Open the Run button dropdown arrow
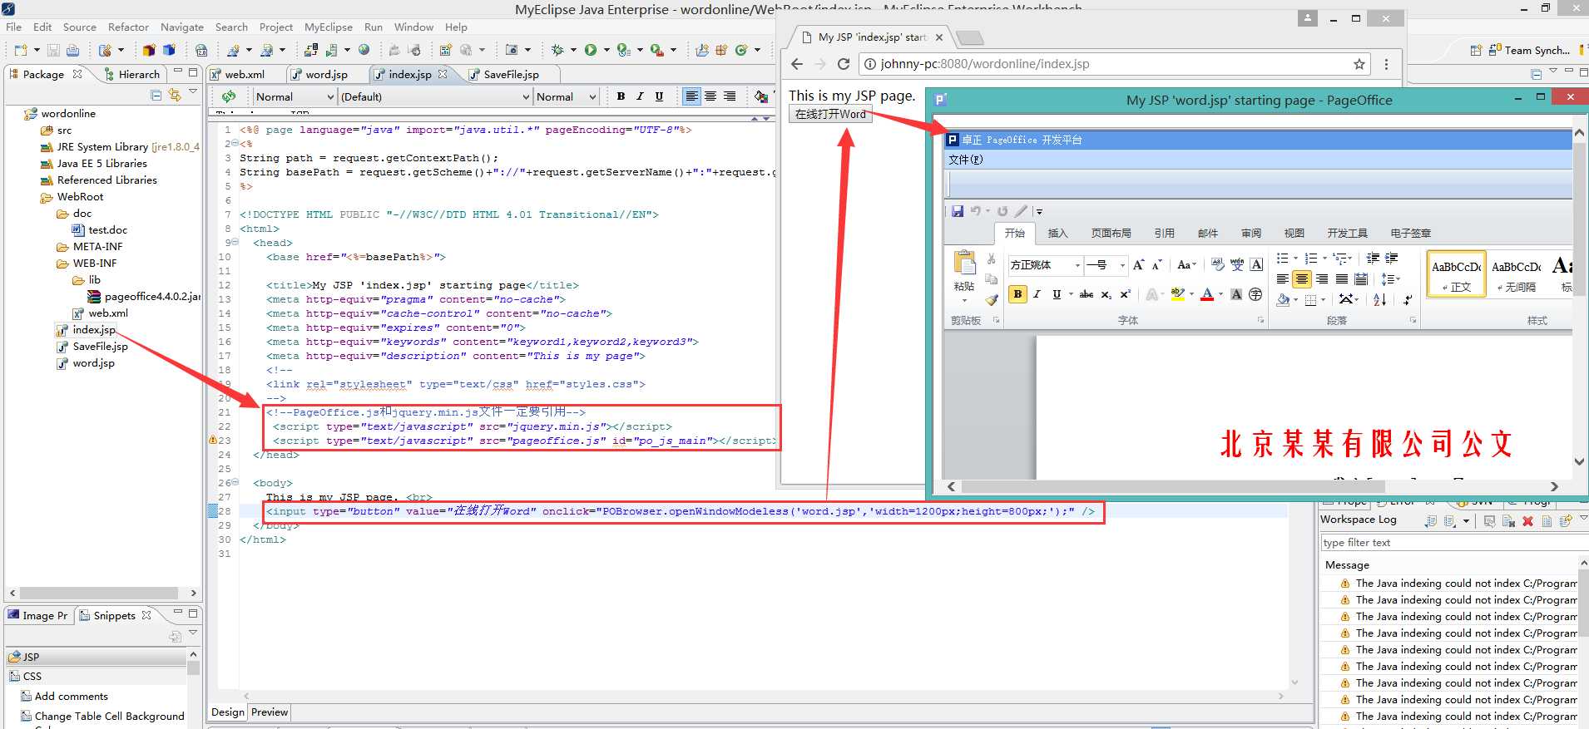 [x=606, y=50]
